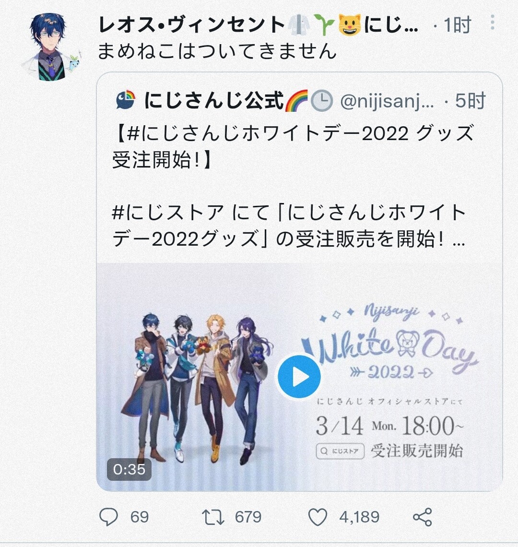Click the にじさんじ公式 account name

pos(213,100)
